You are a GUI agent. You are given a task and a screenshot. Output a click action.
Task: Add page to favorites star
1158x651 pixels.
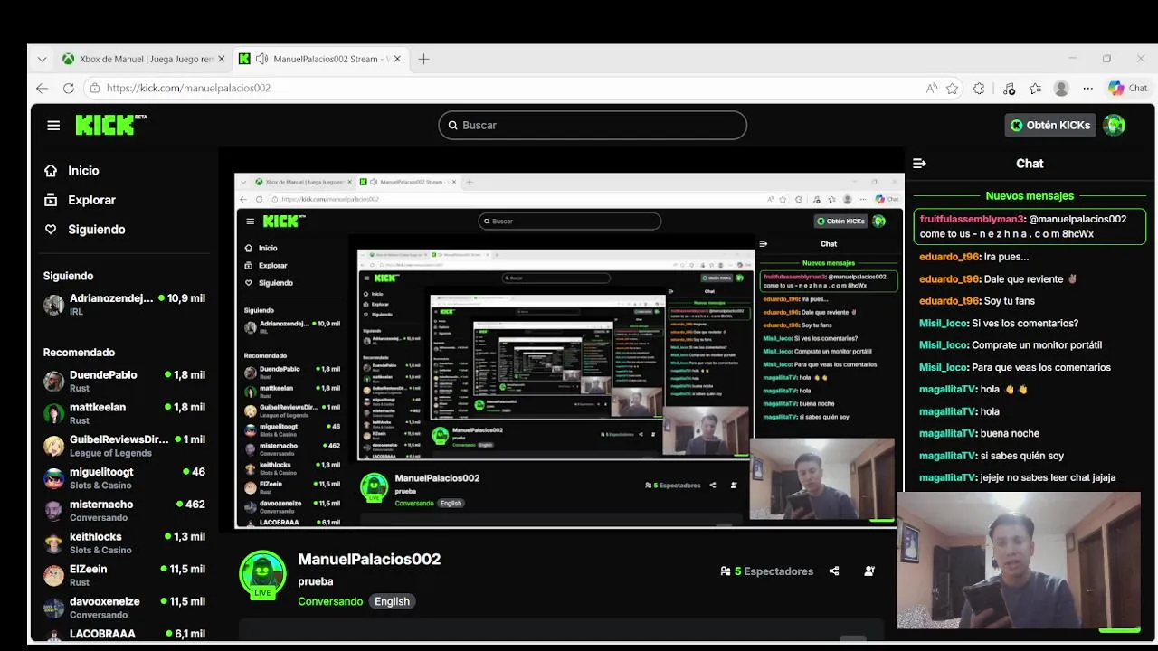(952, 88)
